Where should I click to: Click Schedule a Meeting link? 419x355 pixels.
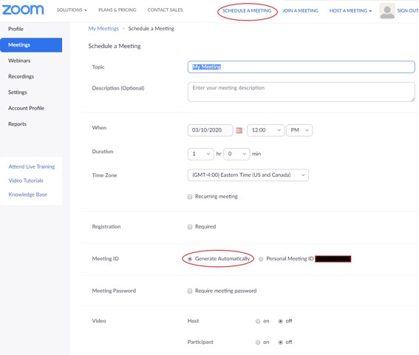[247, 10]
